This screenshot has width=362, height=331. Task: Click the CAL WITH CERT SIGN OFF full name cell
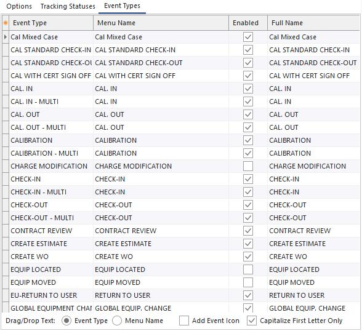[x=313, y=76]
